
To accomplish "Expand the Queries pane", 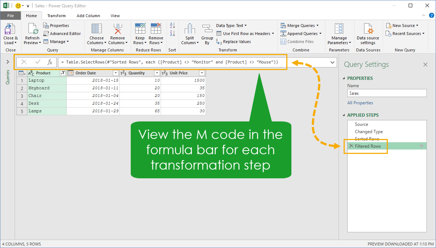I will (8, 62).
